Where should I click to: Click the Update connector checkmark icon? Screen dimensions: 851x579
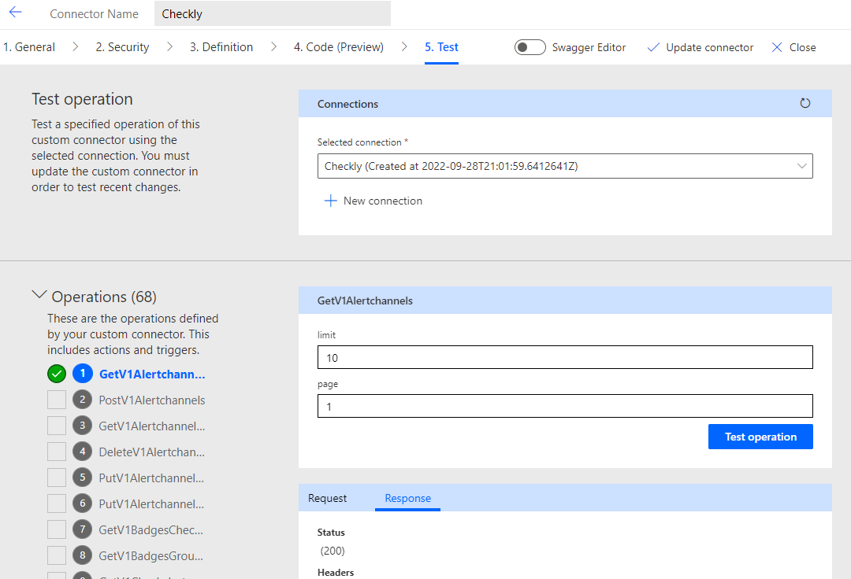point(653,48)
